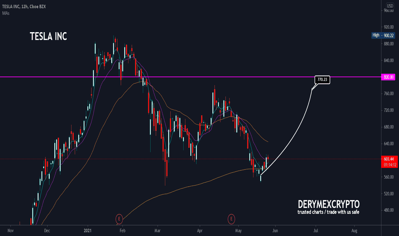Click the May label on the time axis
The image size is (399, 236).
[x=238, y=231]
